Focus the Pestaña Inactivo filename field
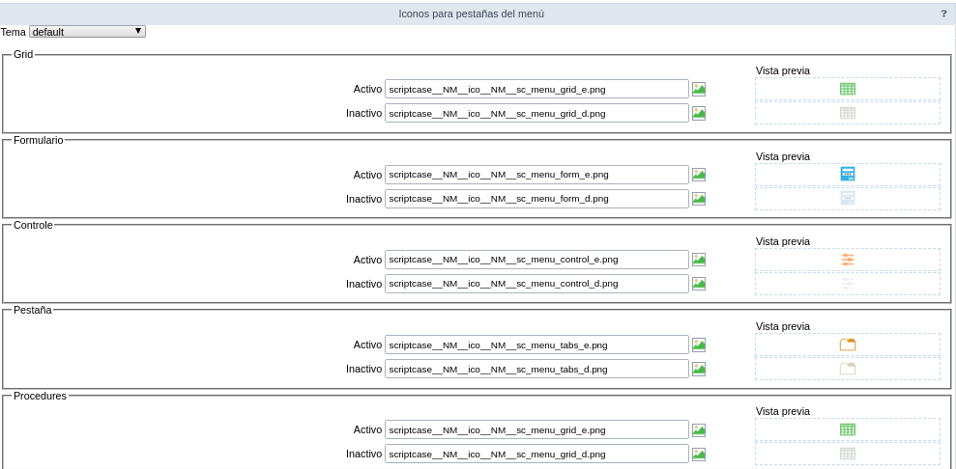The height and width of the screenshot is (469, 956). point(536,369)
